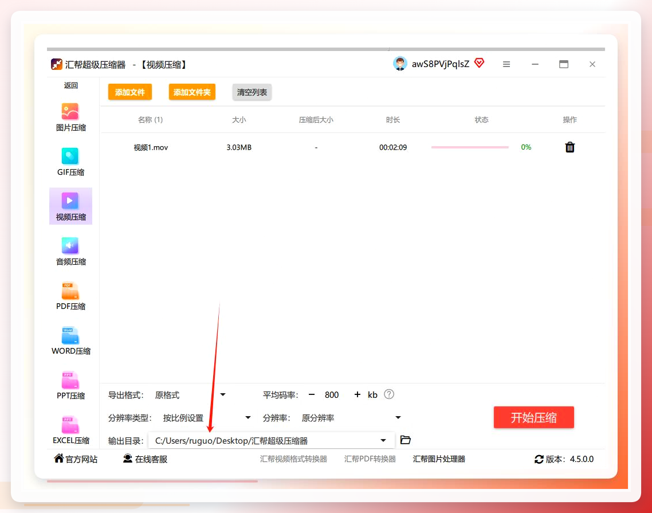Open the 图片压缩 image compression tool
The image size is (652, 513).
tap(70, 117)
